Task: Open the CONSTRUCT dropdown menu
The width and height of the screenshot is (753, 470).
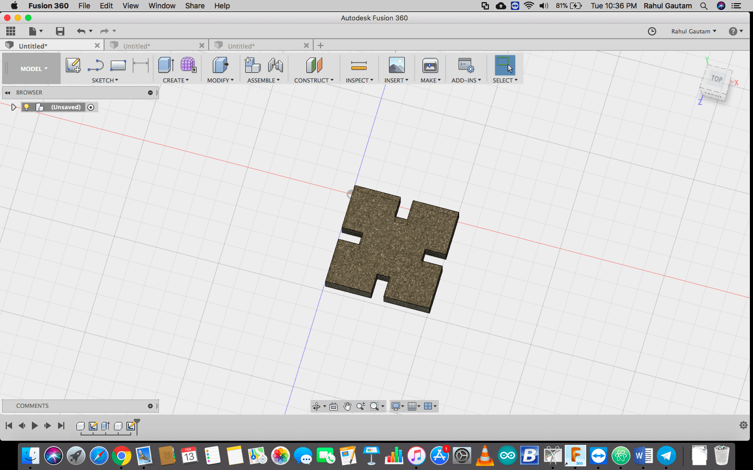Action: tap(314, 80)
